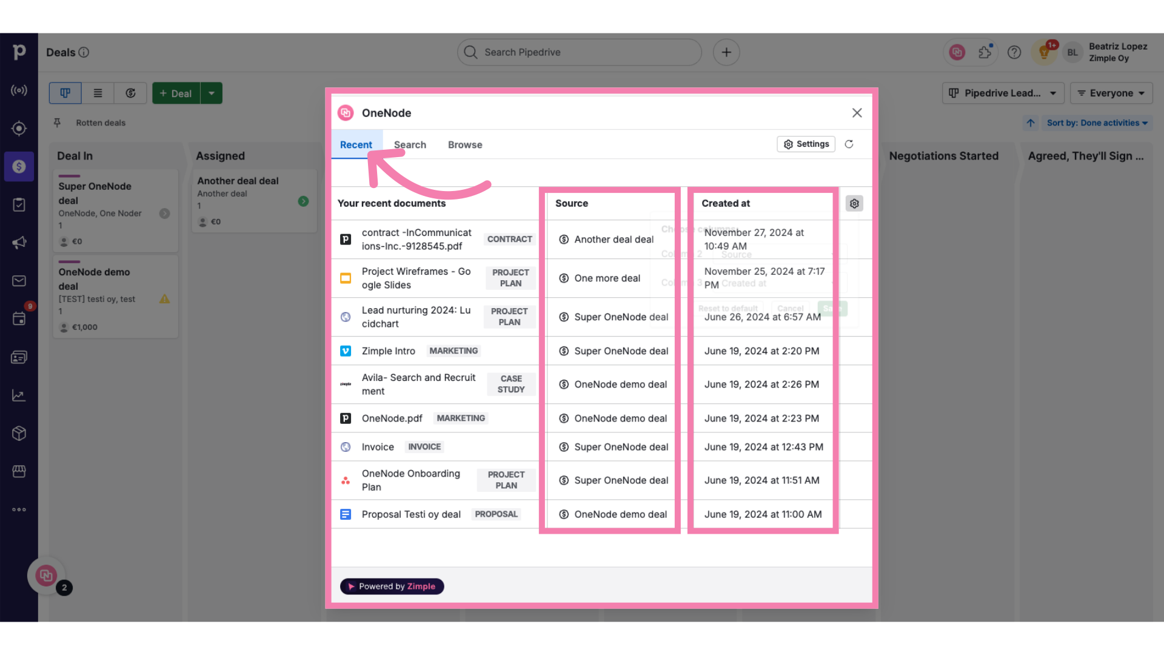This screenshot has width=1164, height=655.
Task: Open the Everyone filter dropdown
Action: (x=1111, y=93)
